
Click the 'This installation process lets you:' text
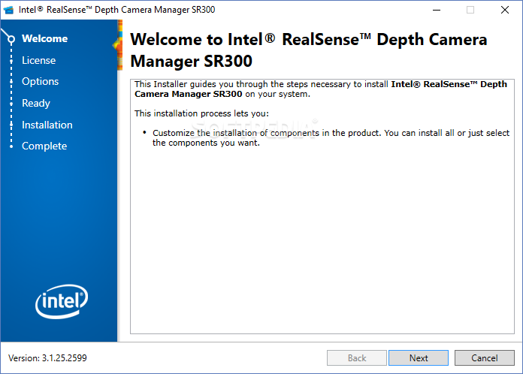tap(201, 113)
